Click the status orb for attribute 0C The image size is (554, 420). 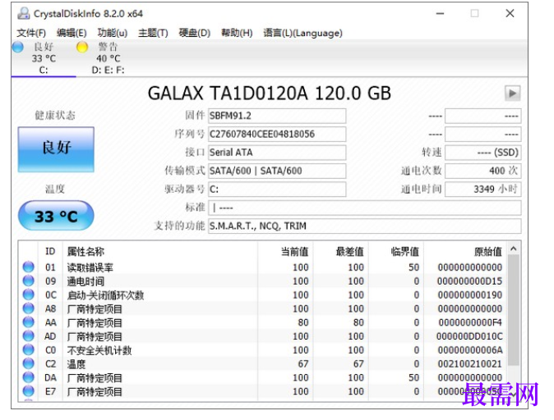coord(28,294)
